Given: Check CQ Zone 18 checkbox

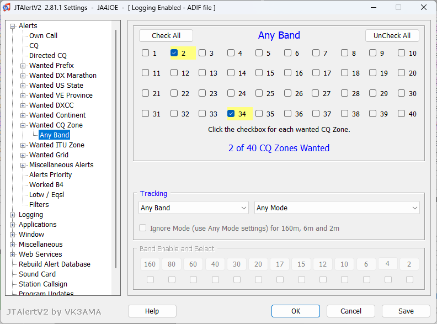Looking at the screenshot, I should [x=344, y=73].
